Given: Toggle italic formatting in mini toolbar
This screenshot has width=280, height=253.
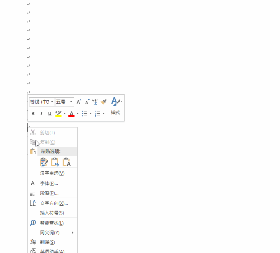Looking at the screenshot, I should [x=41, y=114].
